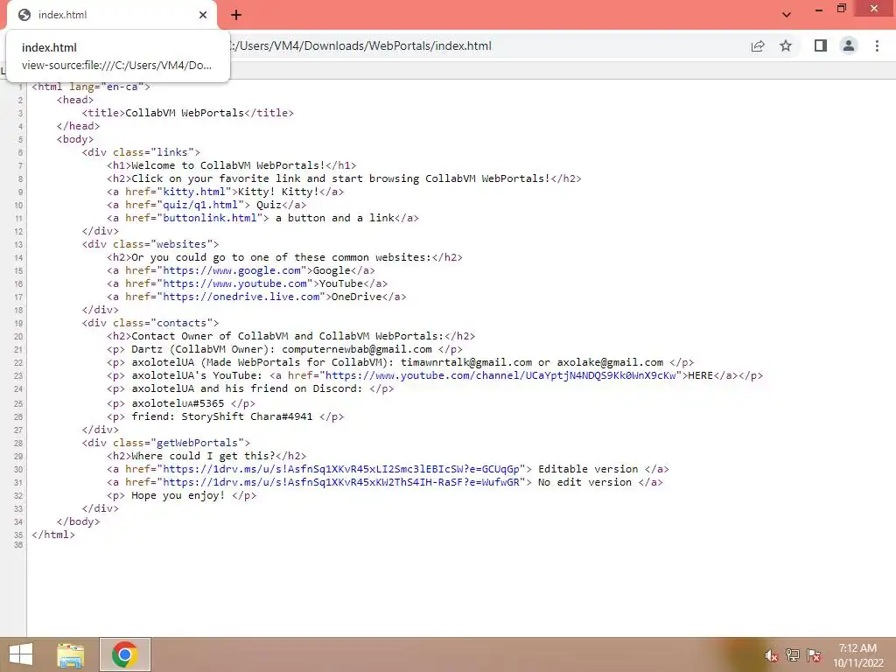Click the 'Where could I get this?' text
The width and height of the screenshot is (896, 672).
pos(203,456)
